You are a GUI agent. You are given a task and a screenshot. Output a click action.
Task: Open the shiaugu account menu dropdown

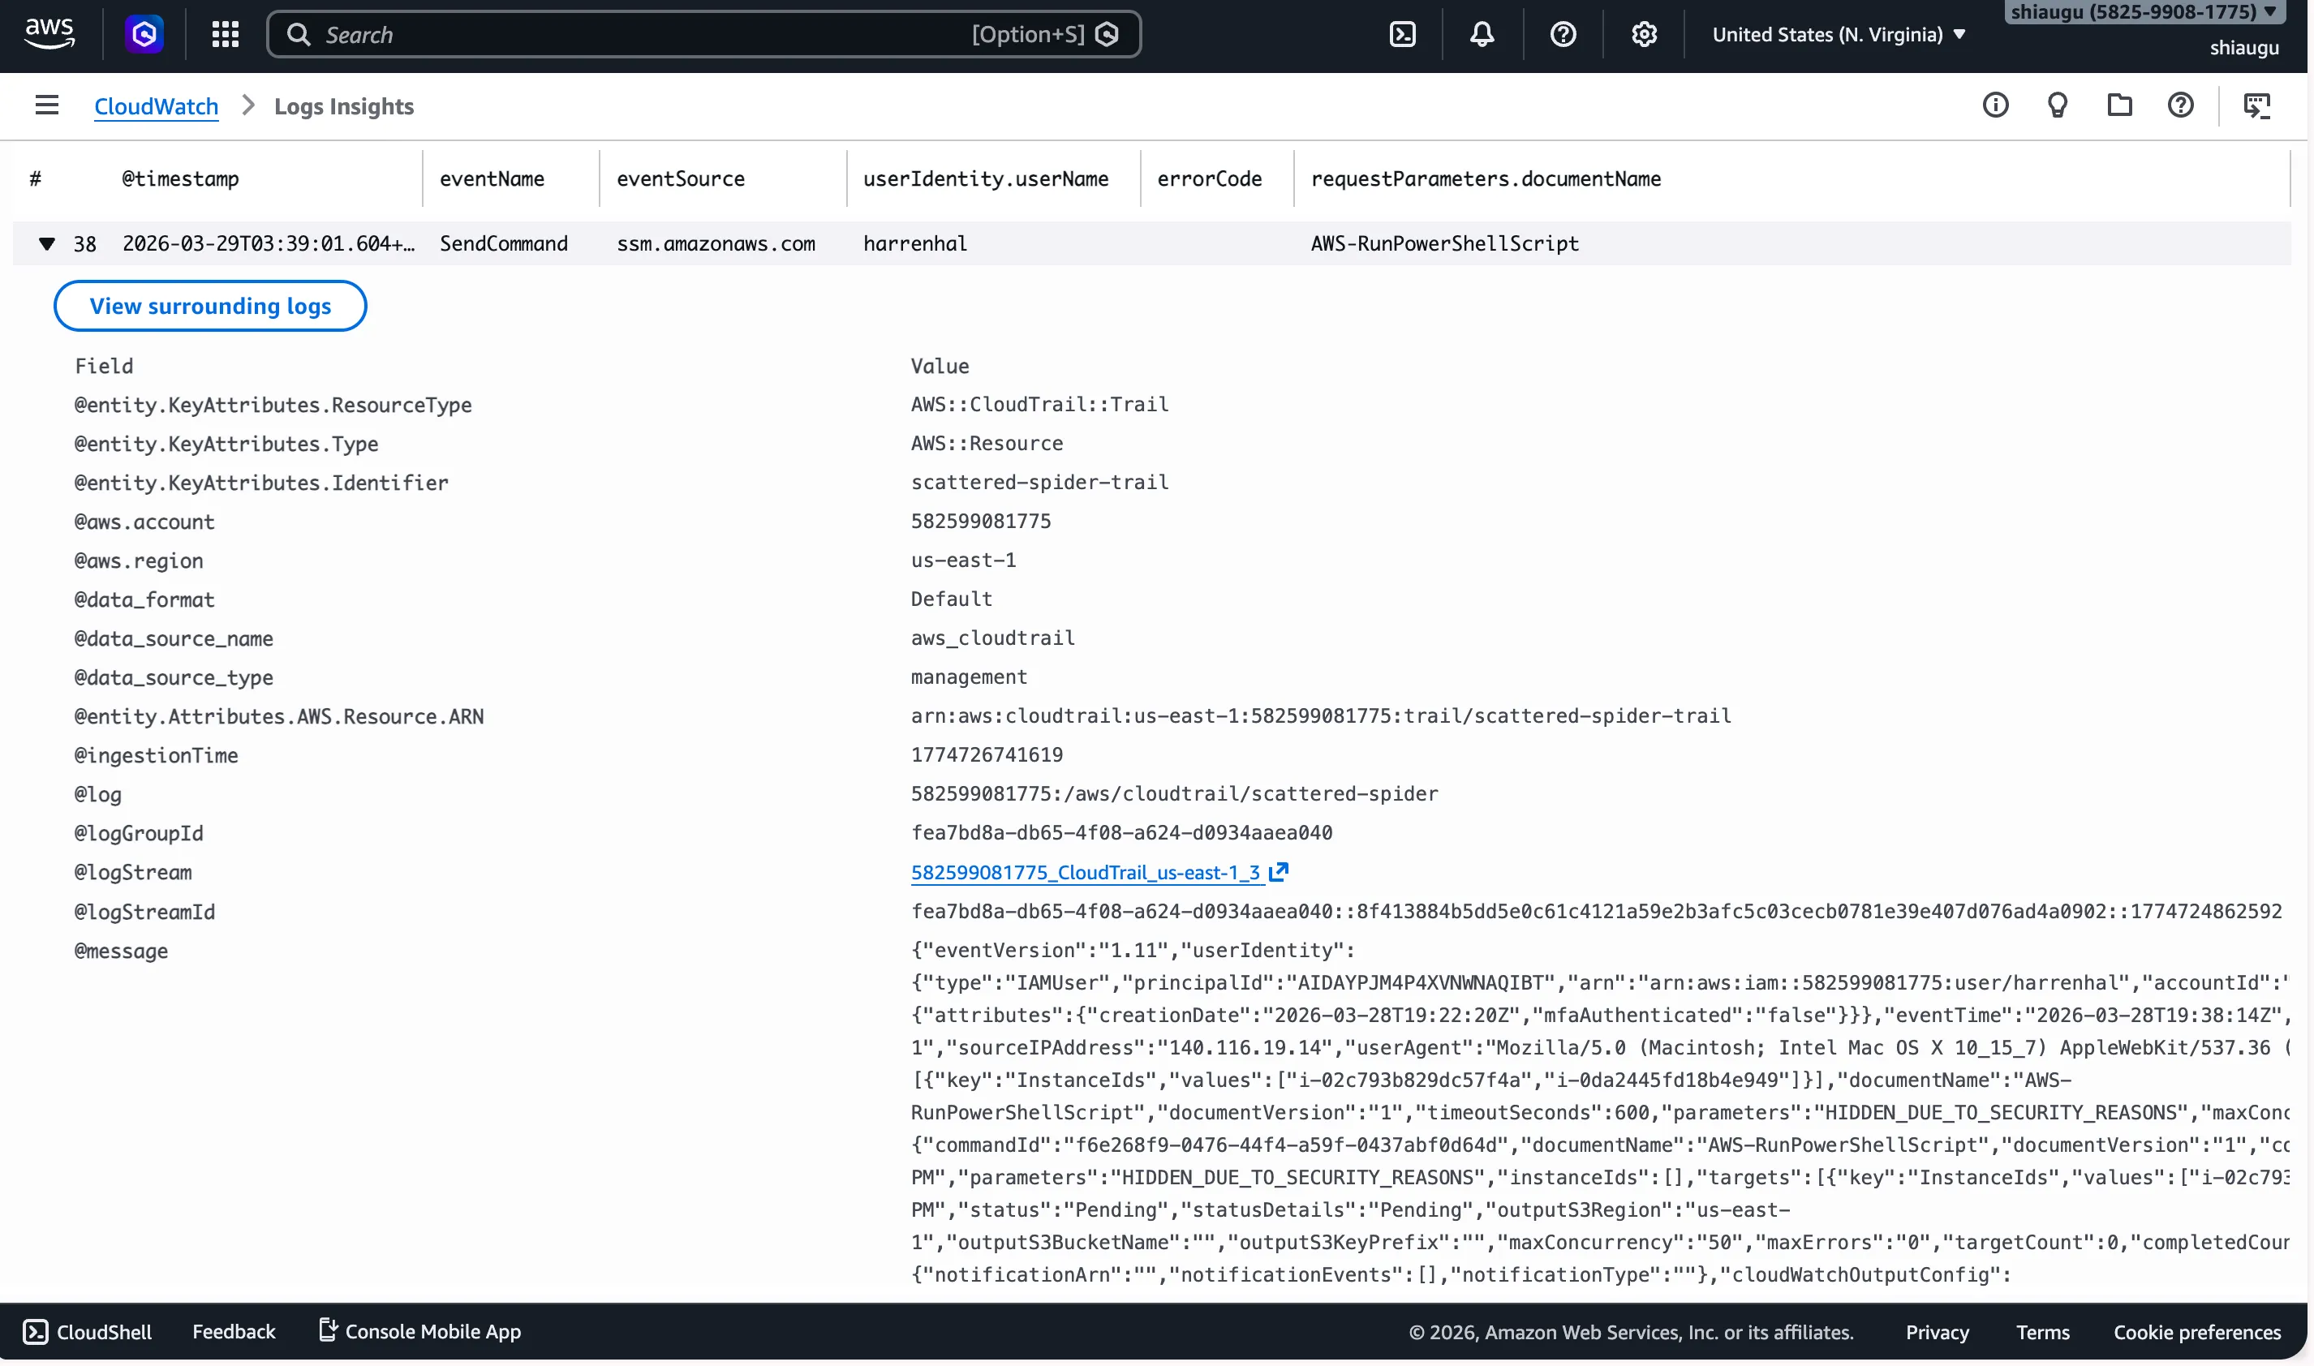click(2144, 12)
